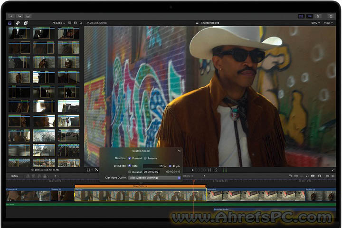342x228 pixels.
Task: Select the Walking clip in timeline
Action: click(141, 195)
